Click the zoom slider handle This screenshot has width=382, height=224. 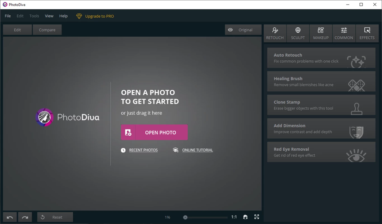[x=185, y=217]
